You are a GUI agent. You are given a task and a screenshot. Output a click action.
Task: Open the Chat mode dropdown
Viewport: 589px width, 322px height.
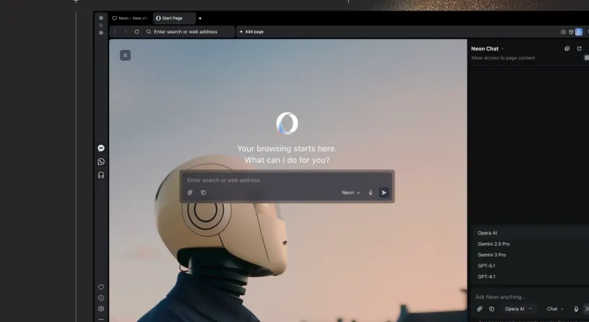point(555,309)
